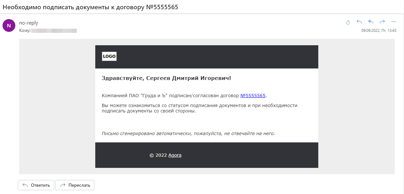Click the message date 09.09.2022 timestamp
Viewport: 404px width, 194px height.
(x=379, y=31)
